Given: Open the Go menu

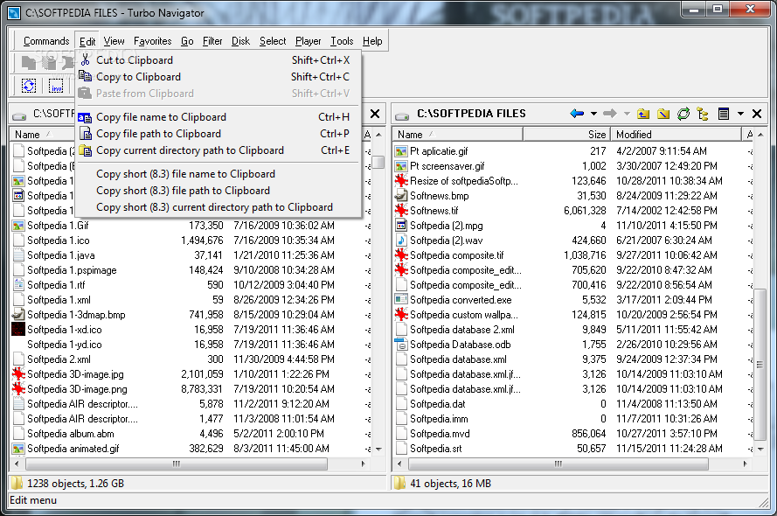Looking at the screenshot, I should pos(187,41).
